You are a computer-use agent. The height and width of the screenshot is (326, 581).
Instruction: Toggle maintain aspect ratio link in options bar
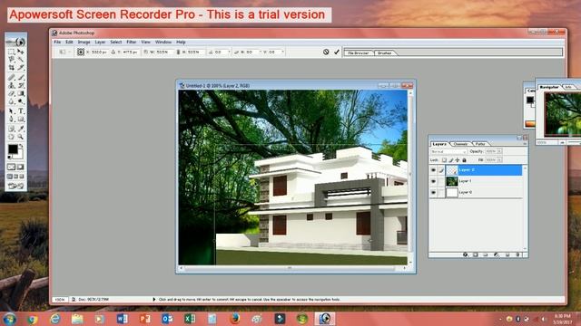[x=178, y=53]
